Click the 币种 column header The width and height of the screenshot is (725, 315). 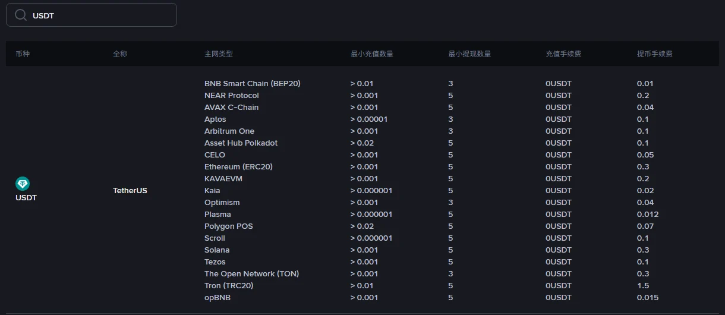click(23, 54)
